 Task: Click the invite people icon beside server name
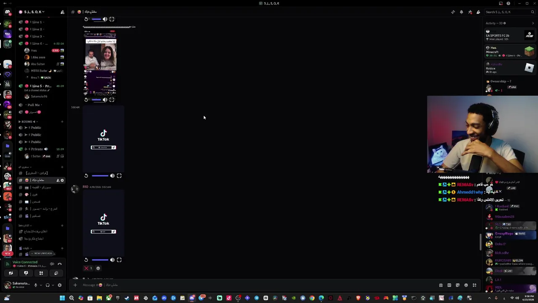click(62, 12)
